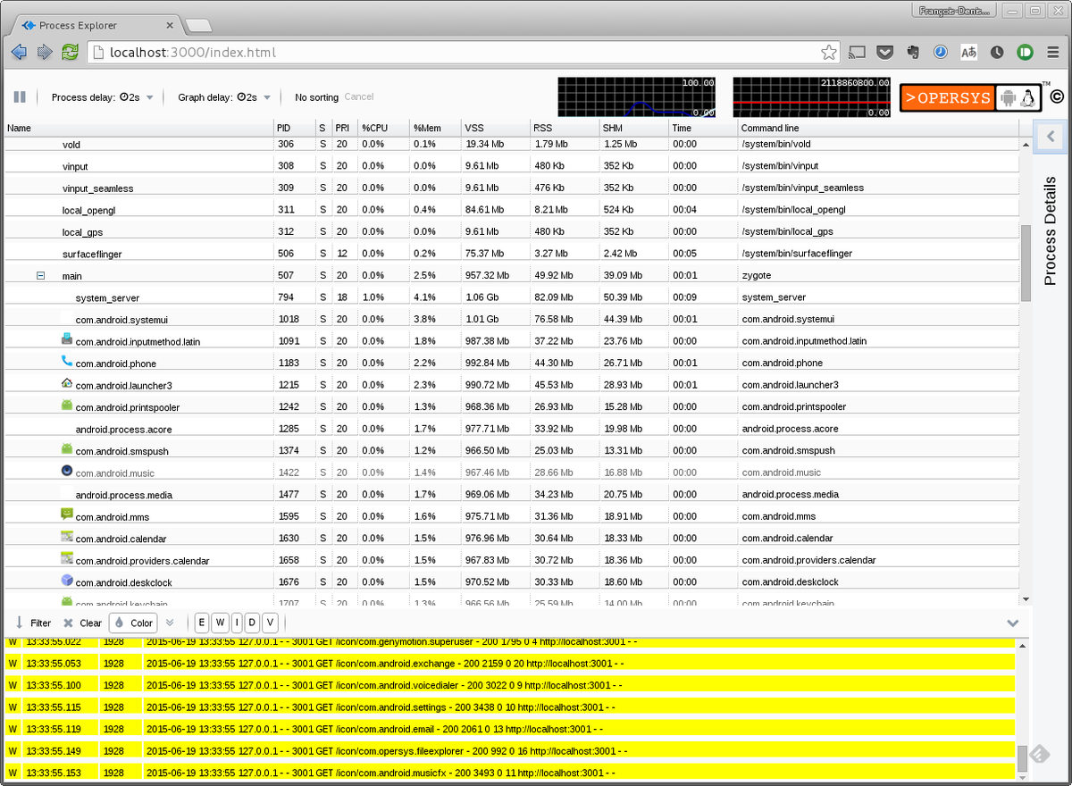Toggle the Debug (D) log level filter
The image size is (1072, 786).
click(253, 623)
